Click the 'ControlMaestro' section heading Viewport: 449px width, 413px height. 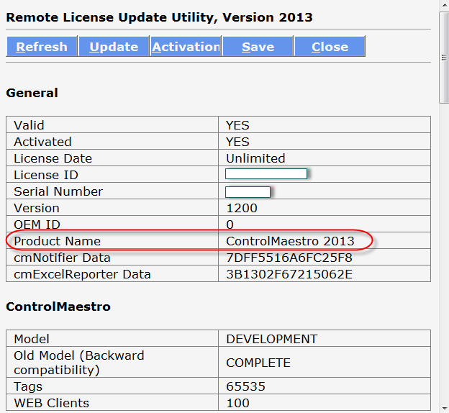[58, 307]
